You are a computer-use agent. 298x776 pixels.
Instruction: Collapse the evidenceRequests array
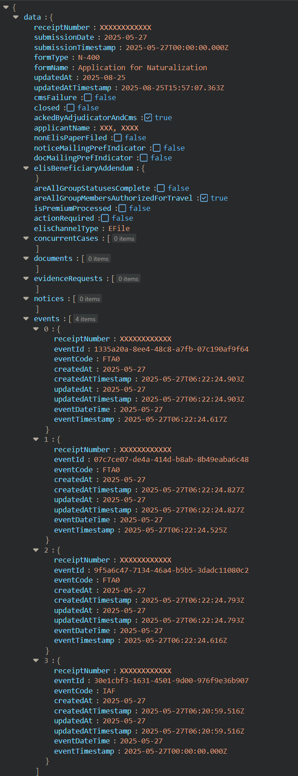point(26,278)
